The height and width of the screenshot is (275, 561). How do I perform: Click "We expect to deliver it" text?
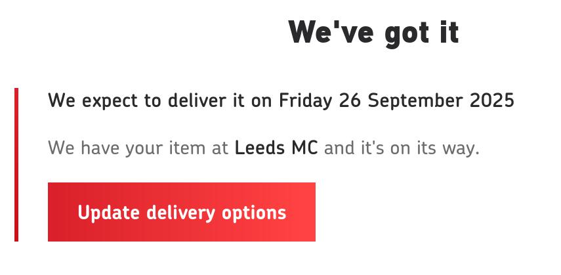150,101
